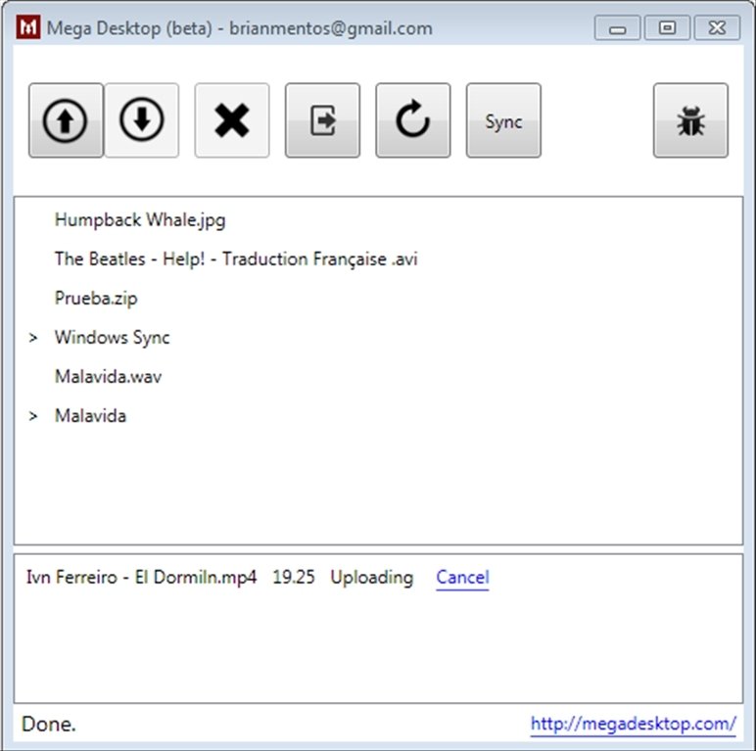Screen dimensions: 756x751
Task: Select Malavida.wav file
Action: click(108, 376)
